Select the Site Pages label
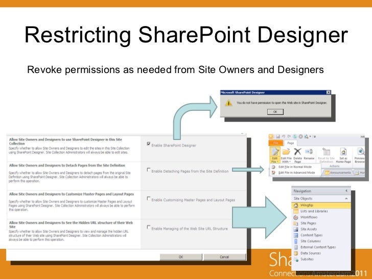The height and width of the screenshot is (279, 372). coord(308,223)
